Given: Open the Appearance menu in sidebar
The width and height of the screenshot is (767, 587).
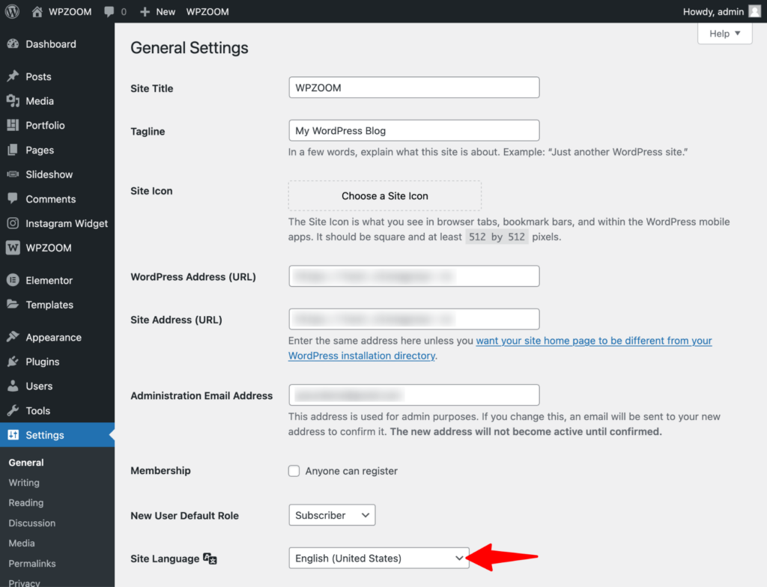Looking at the screenshot, I should [53, 337].
